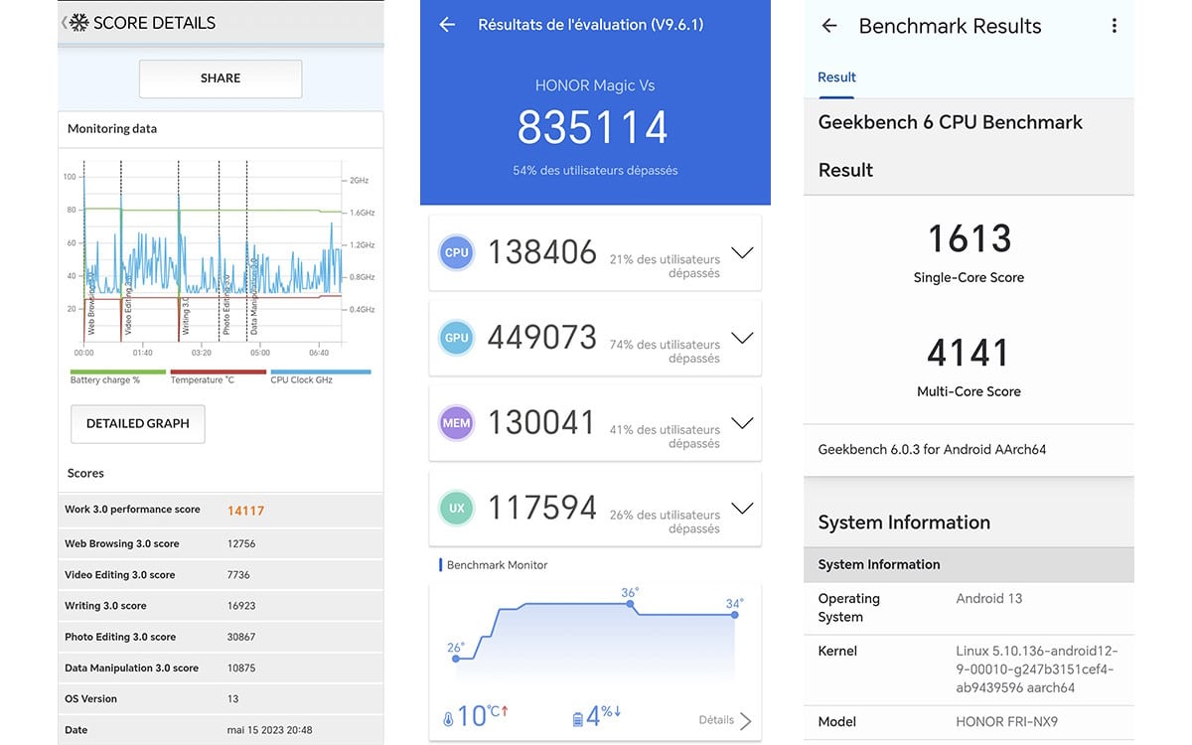
Task: Open the DETAILED GRAPH button
Action: 137,423
